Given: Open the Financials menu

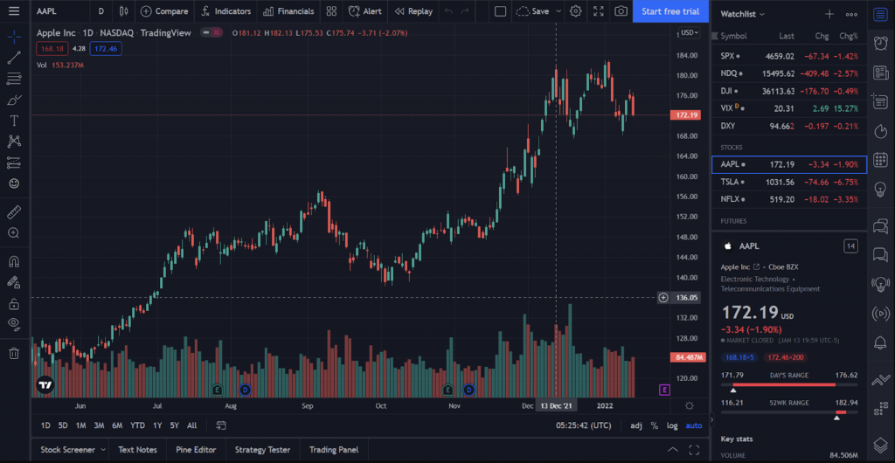Looking at the screenshot, I should tap(288, 11).
